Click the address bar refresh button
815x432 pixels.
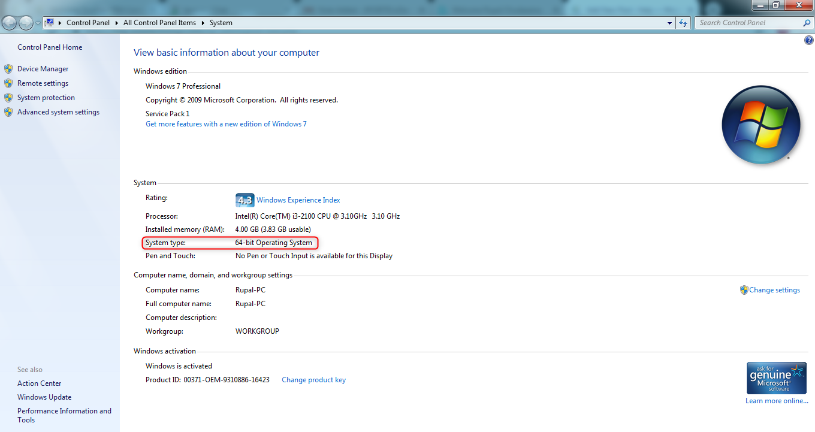click(683, 23)
